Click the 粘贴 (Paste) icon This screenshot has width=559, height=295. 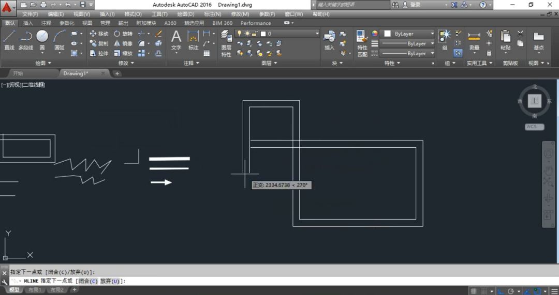click(x=506, y=40)
